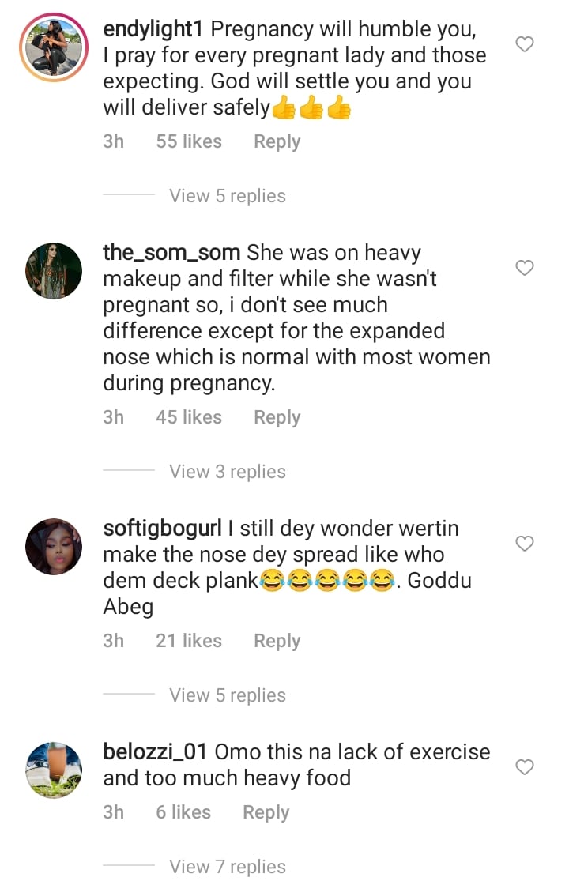The height and width of the screenshot is (881, 569).
Task: Like endylight1's comment with the heart
Action: click(525, 44)
